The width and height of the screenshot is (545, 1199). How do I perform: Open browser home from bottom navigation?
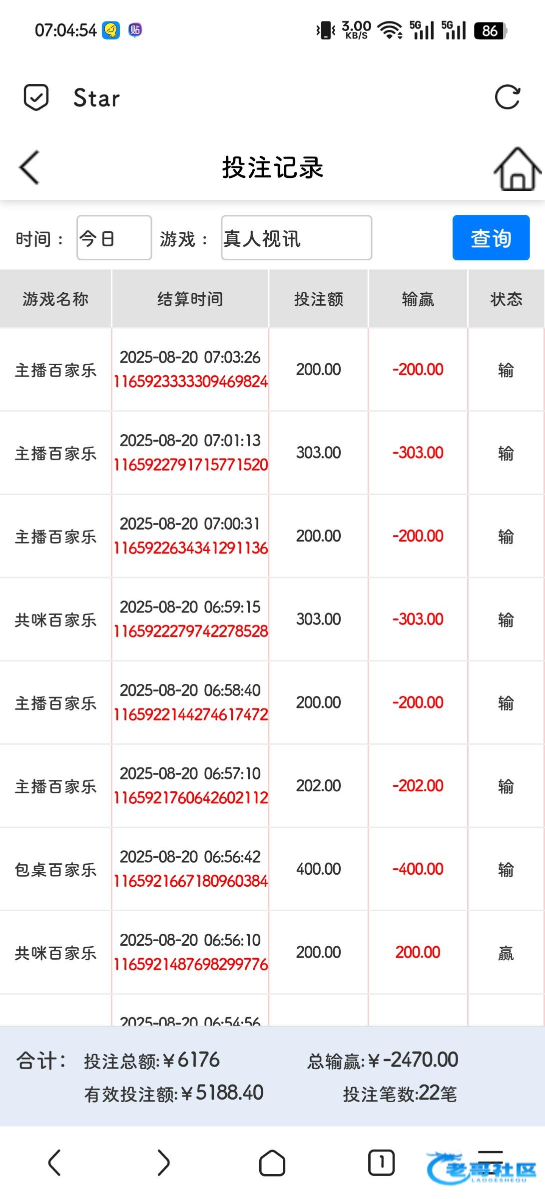point(272,1163)
